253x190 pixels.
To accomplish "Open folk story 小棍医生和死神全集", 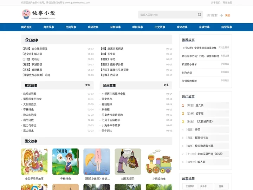I will coord(113,94).
